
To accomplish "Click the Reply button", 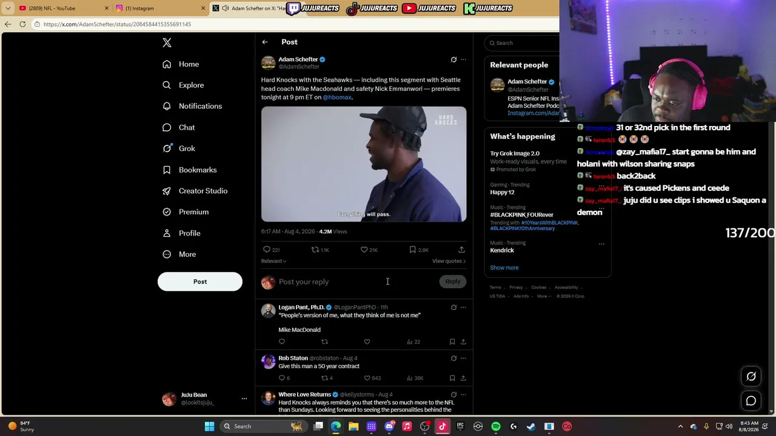I will pyautogui.click(x=453, y=282).
